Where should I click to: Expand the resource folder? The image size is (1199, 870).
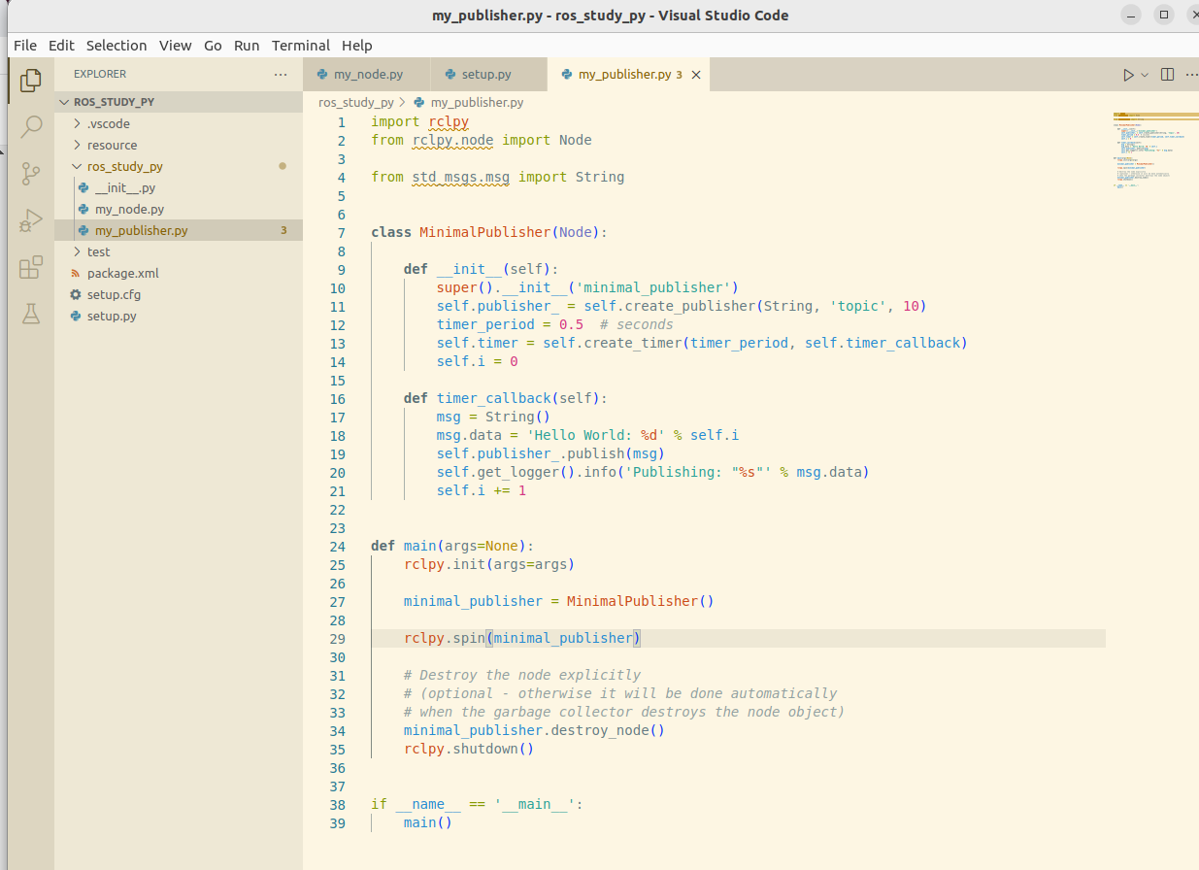[179, 145]
